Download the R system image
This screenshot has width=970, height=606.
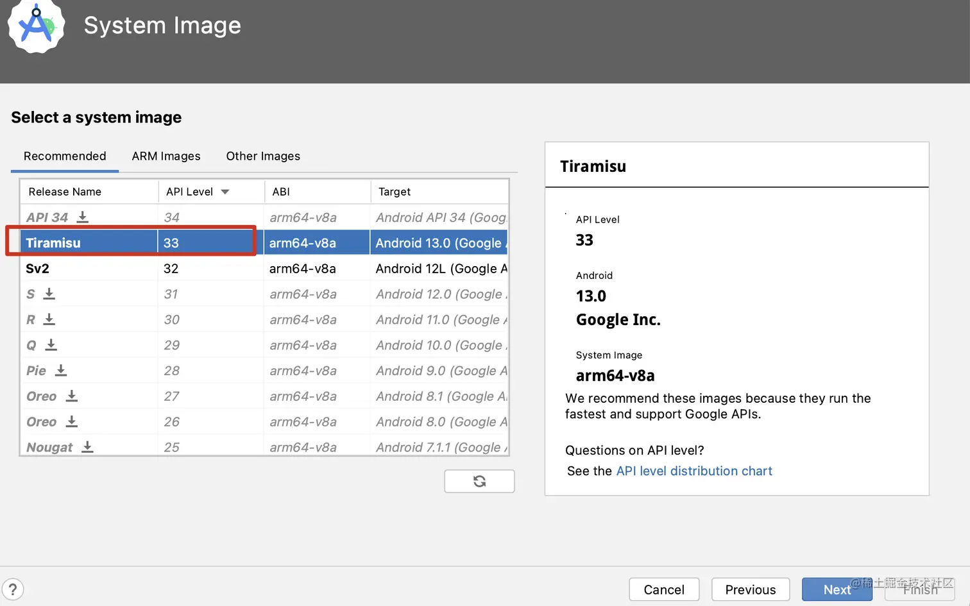click(x=49, y=319)
